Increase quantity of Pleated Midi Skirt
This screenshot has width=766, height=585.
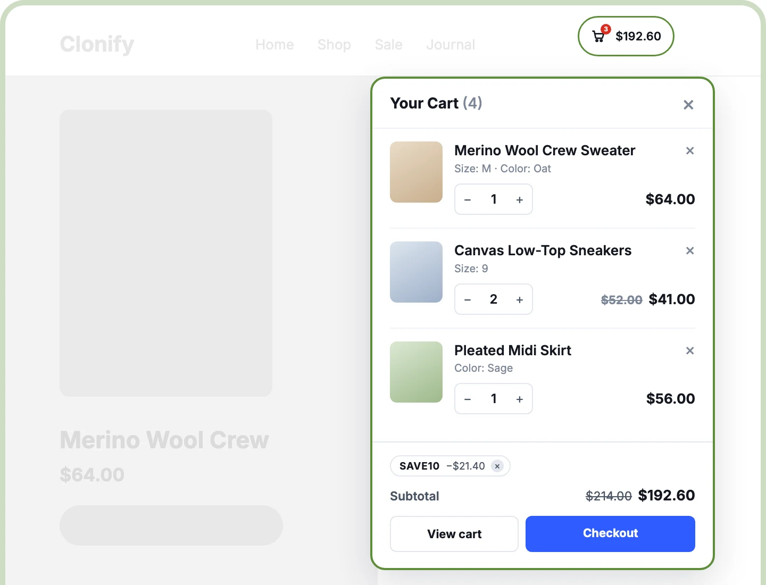(x=520, y=399)
